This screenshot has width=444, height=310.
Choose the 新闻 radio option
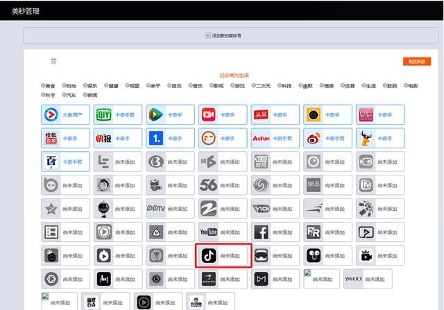[x=85, y=95]
